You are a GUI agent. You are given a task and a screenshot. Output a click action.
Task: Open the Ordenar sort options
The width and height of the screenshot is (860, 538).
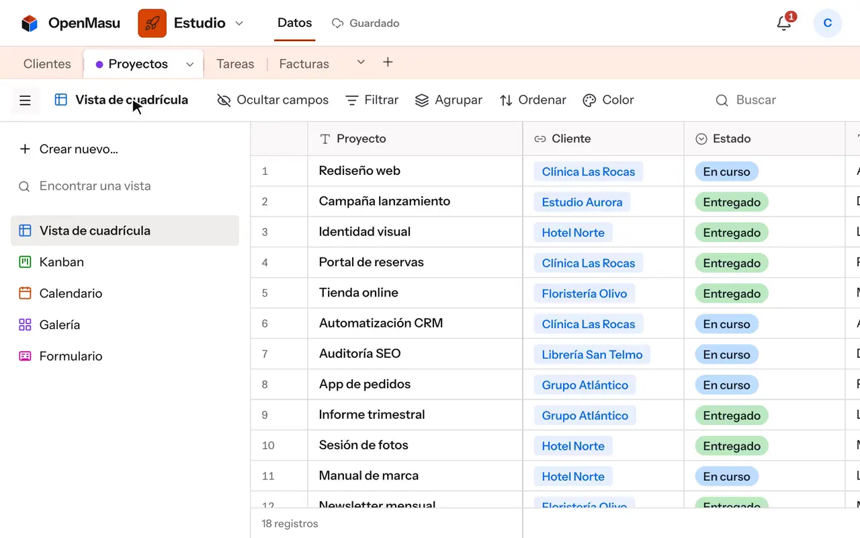coord(533,100)
